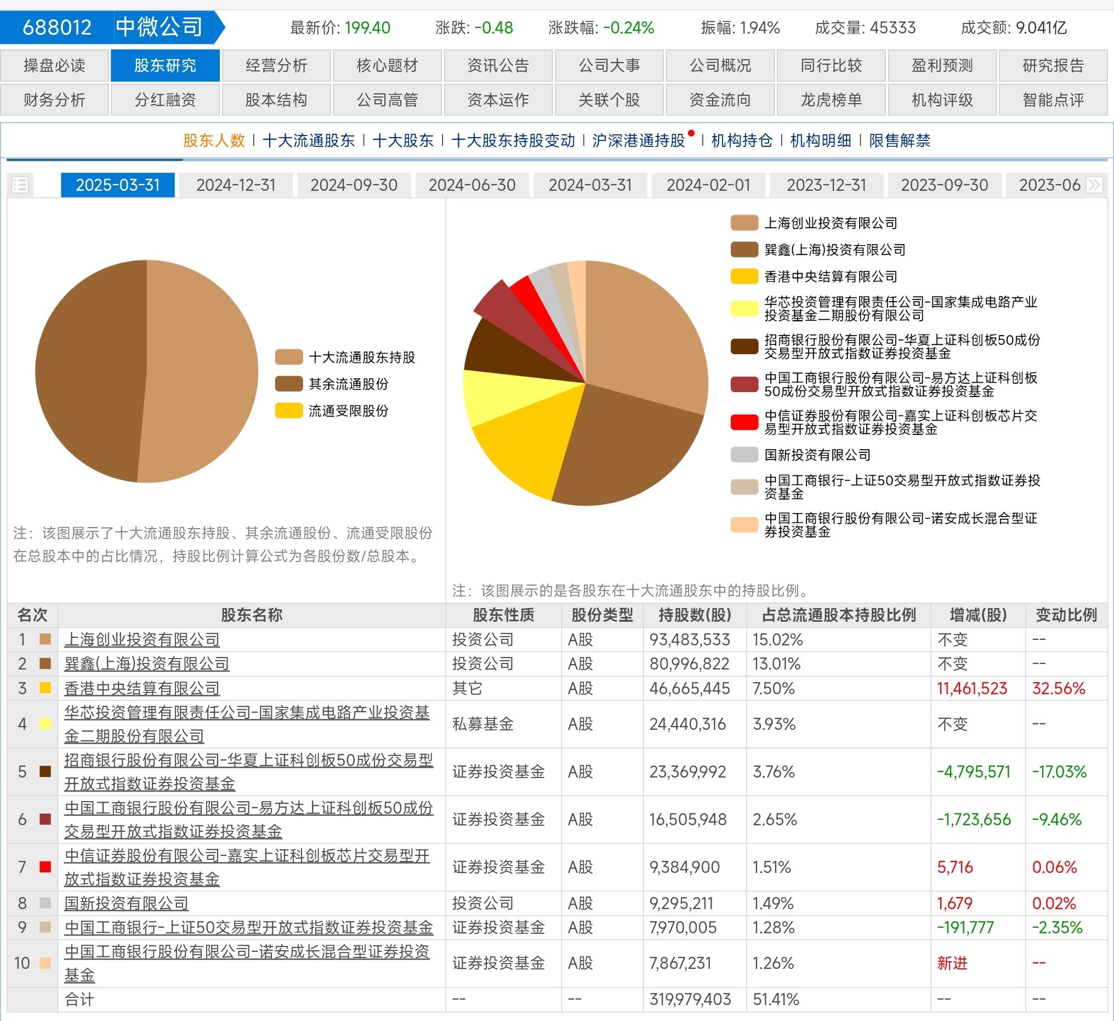This screenshot has height=1021, width=1114.
Task: Click the 股东人数 sub-navigation link
Action: click(214, 140)
